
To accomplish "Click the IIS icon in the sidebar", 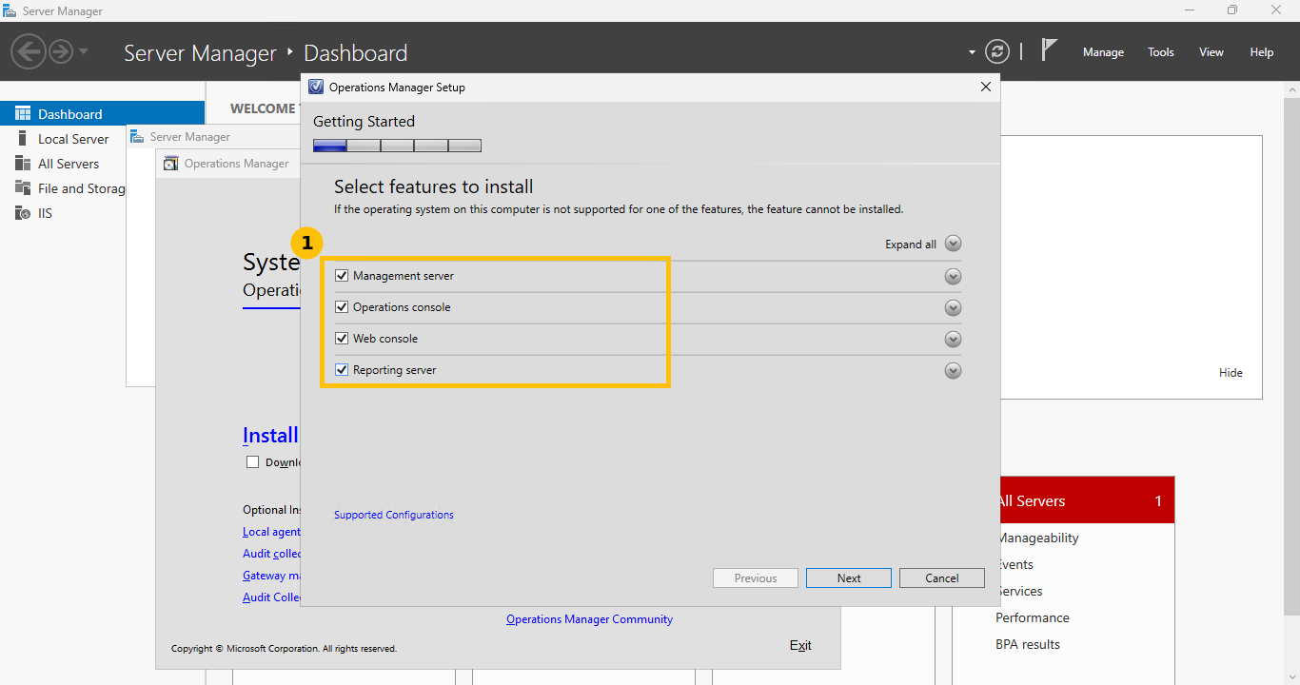I will 23,212.
